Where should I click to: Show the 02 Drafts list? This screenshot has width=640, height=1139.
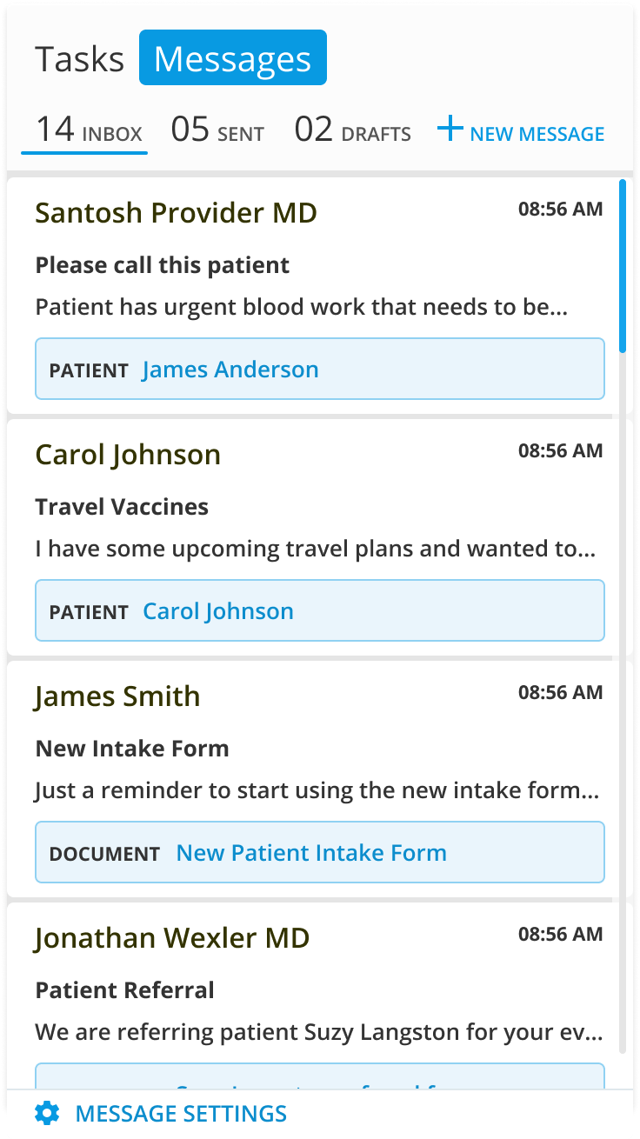[352, 131]
